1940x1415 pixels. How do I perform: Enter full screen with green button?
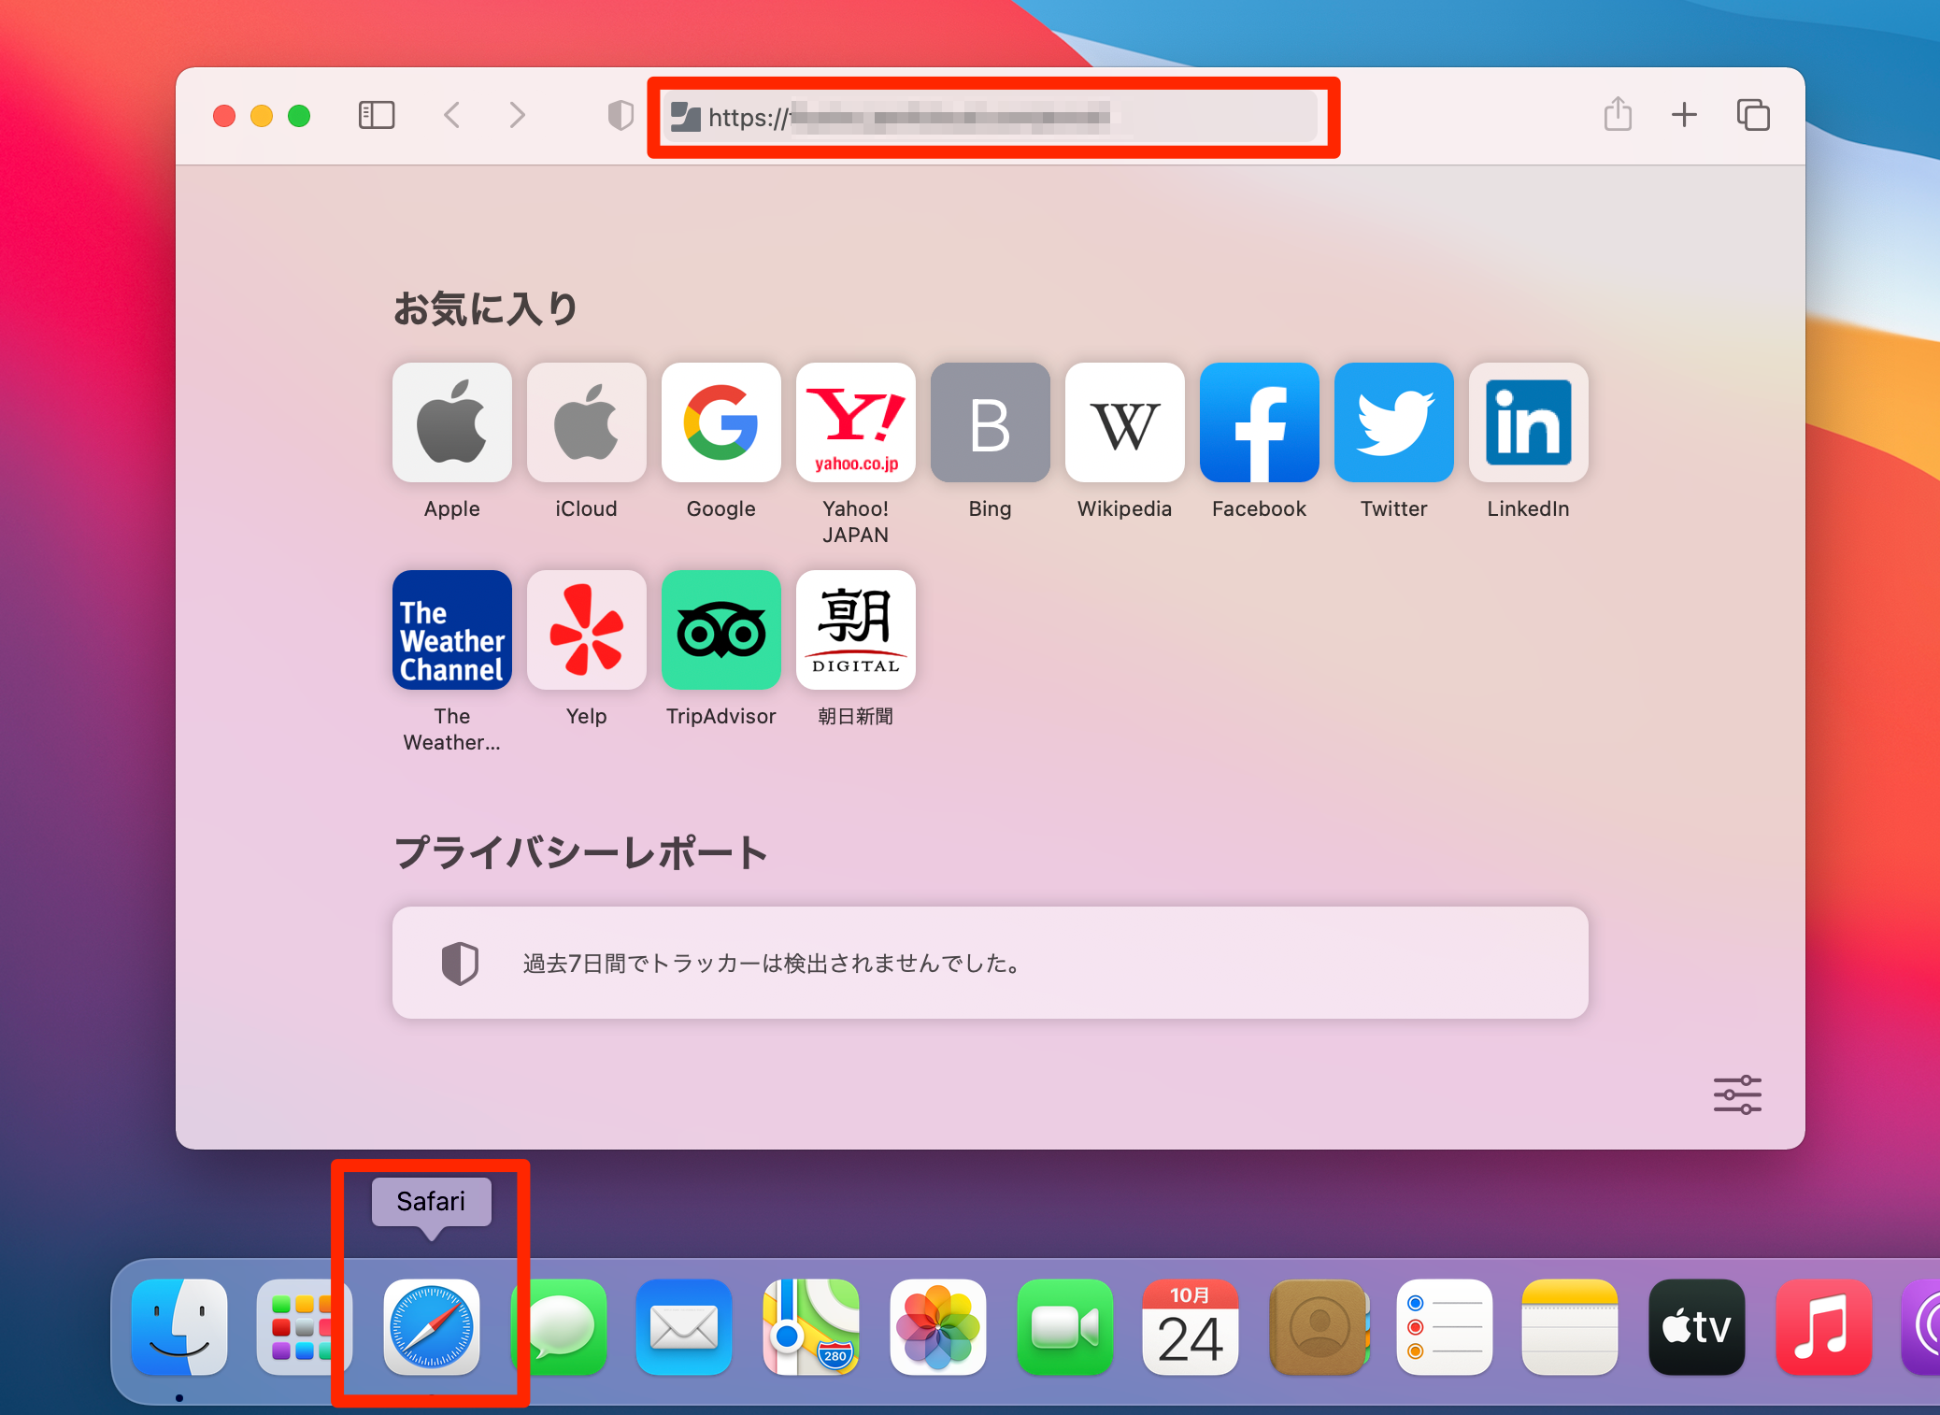299,116
